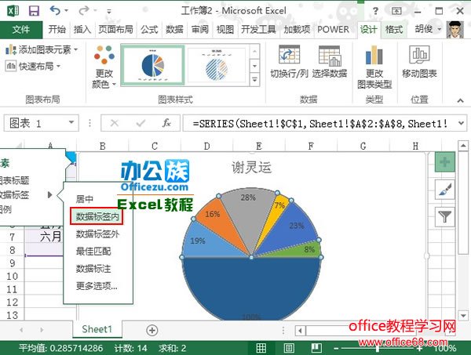The width and height of the screenshot is (471, 355).
Task: Click Move Chart (移动图表)
Action: point(419,61)
